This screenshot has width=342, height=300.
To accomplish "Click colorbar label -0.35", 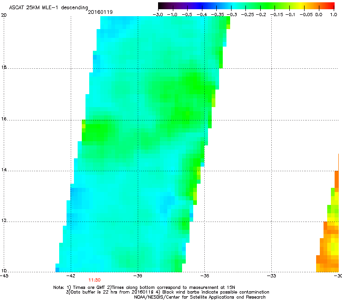I will click(x=217, y=15).
